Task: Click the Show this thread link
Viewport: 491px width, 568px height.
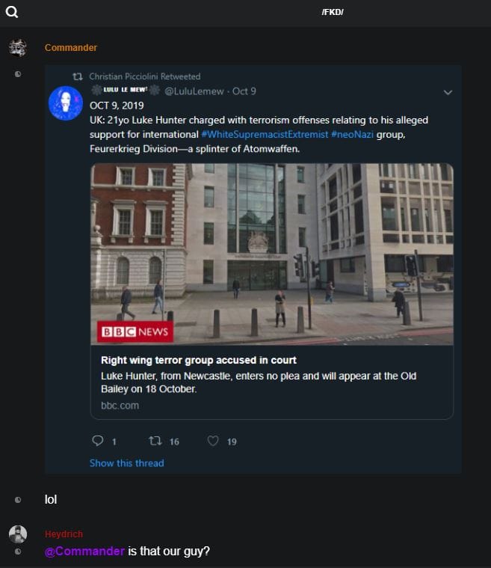Action: 126,462
